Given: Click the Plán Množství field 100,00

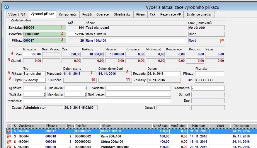Looking at the screenshot, I should 32,54.
